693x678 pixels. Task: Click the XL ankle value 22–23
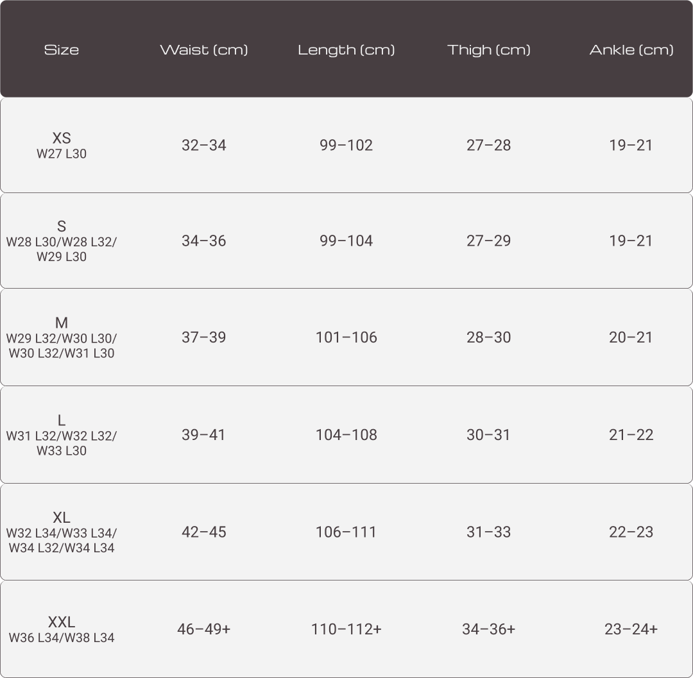[631, 532]
